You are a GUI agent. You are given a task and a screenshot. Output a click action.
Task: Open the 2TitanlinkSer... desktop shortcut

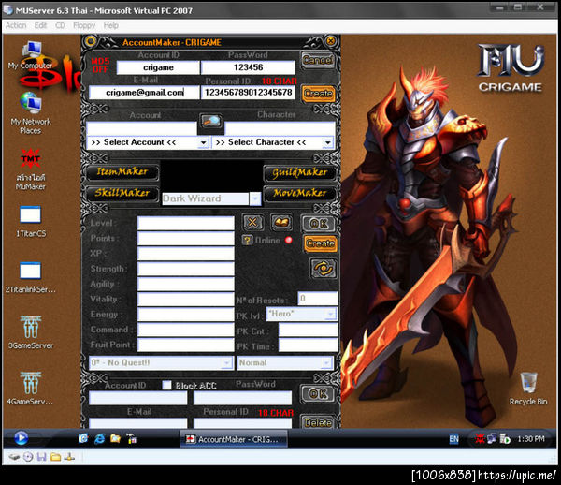31,277
